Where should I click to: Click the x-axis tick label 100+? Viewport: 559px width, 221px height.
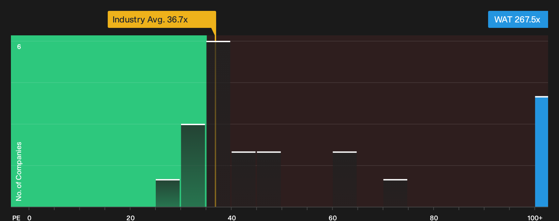(535, 218)
